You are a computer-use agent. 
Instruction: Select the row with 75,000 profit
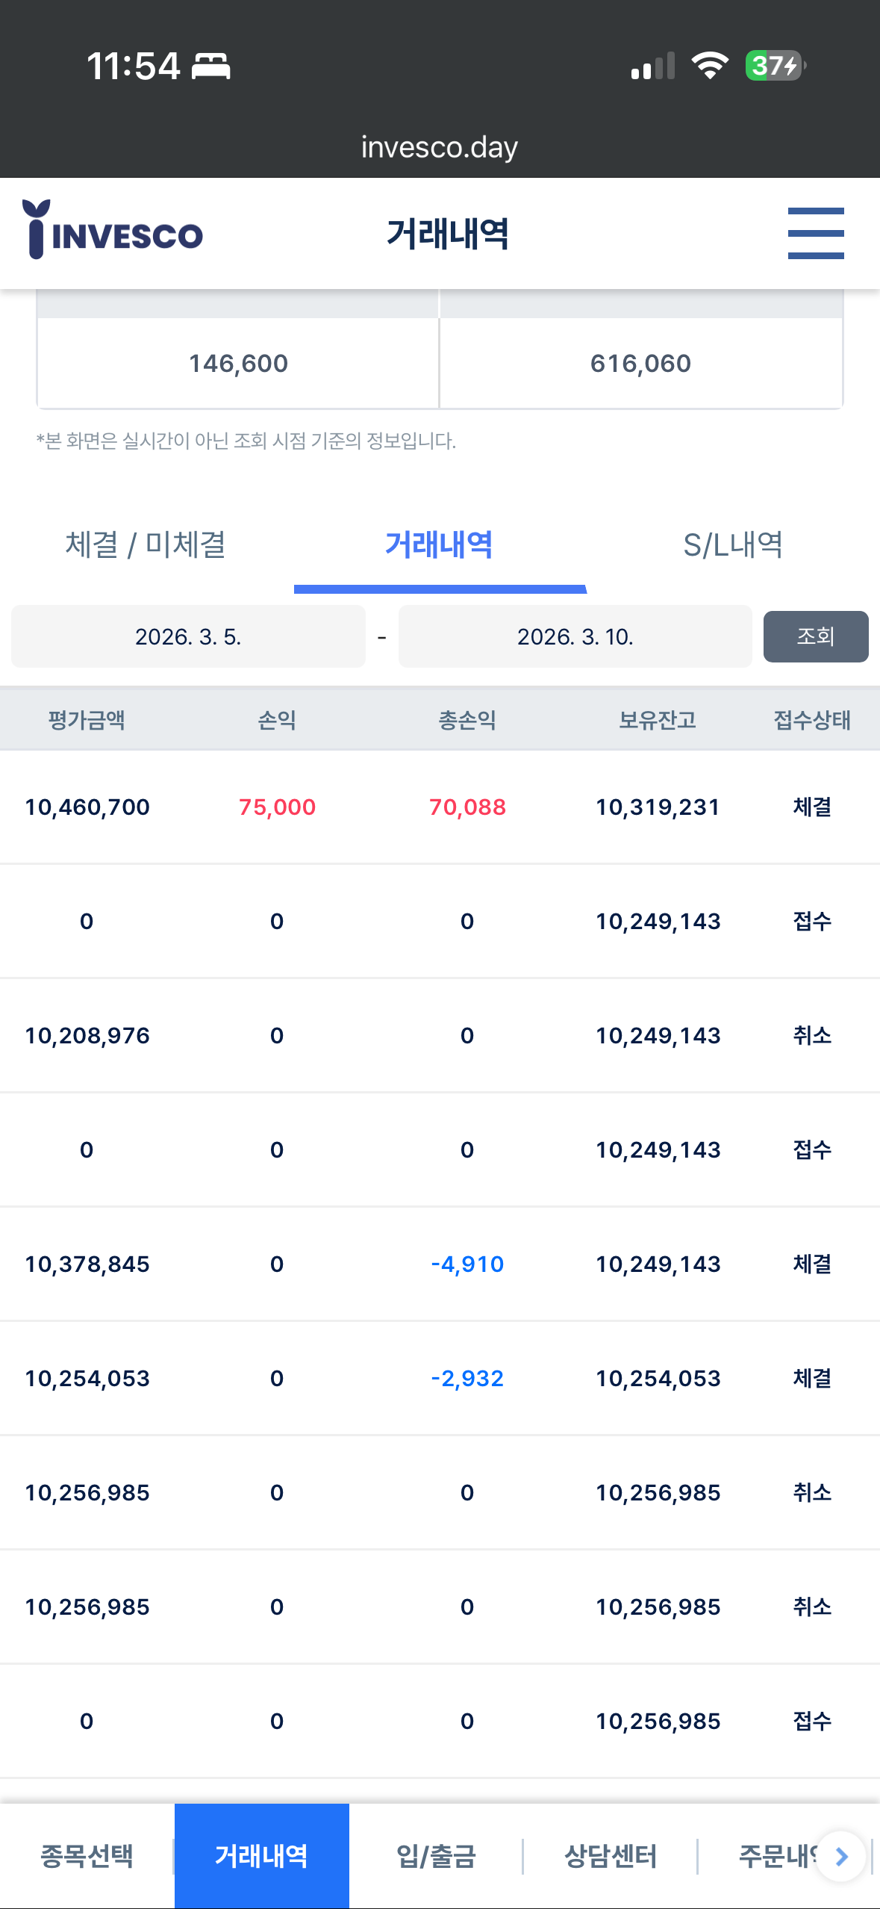coord(440,807)
